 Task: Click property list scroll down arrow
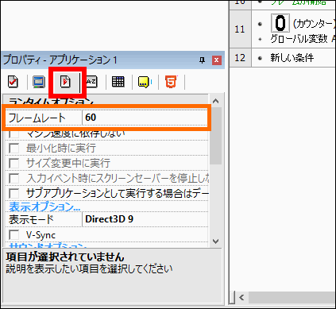(x=216, y=241)
